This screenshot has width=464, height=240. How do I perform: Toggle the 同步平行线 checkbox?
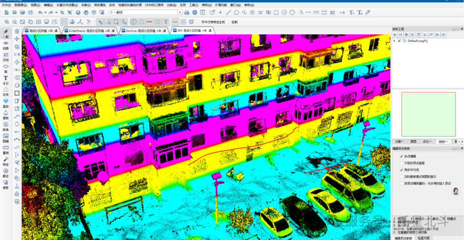tap(401, 170)
